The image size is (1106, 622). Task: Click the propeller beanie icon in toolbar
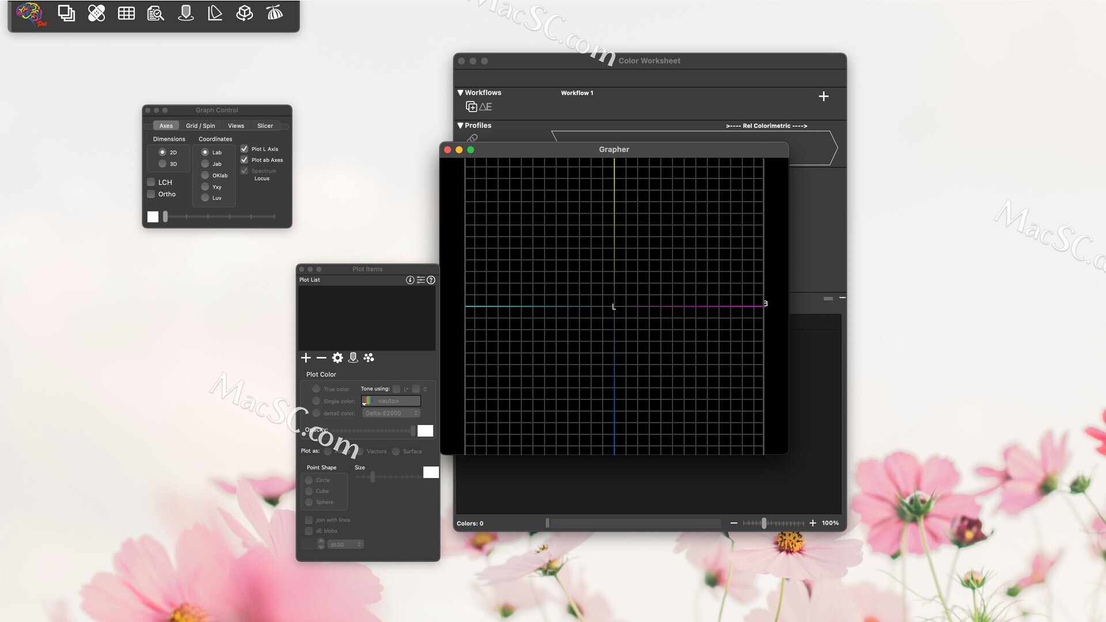[275, 12]
